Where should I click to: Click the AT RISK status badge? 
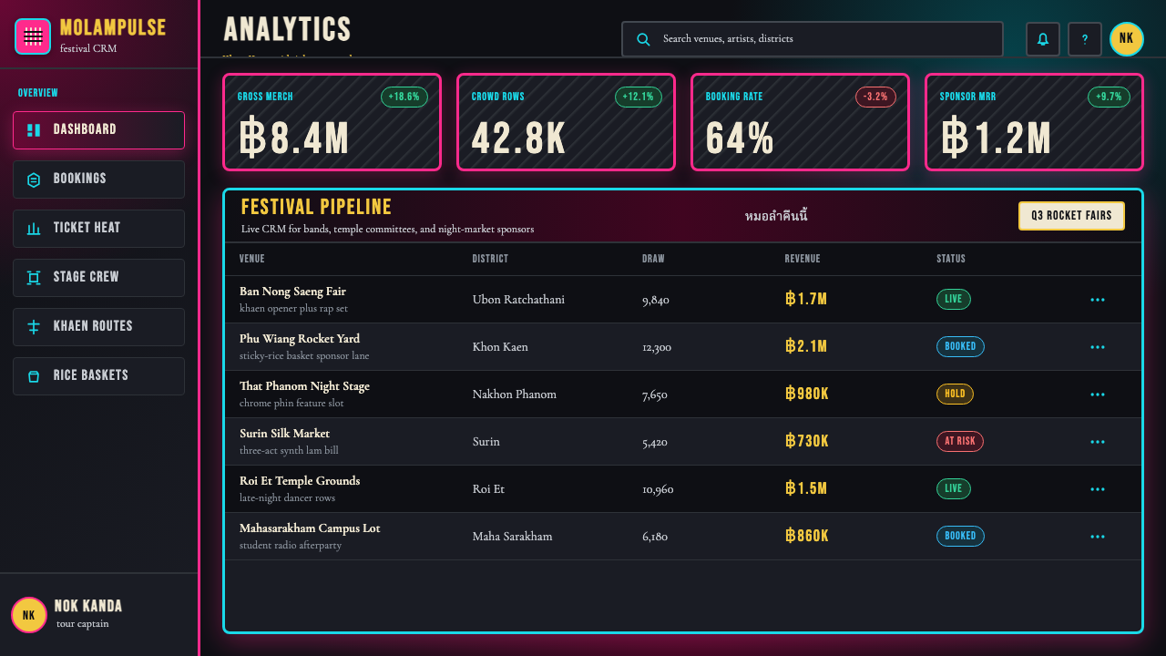tap(960, 442)
